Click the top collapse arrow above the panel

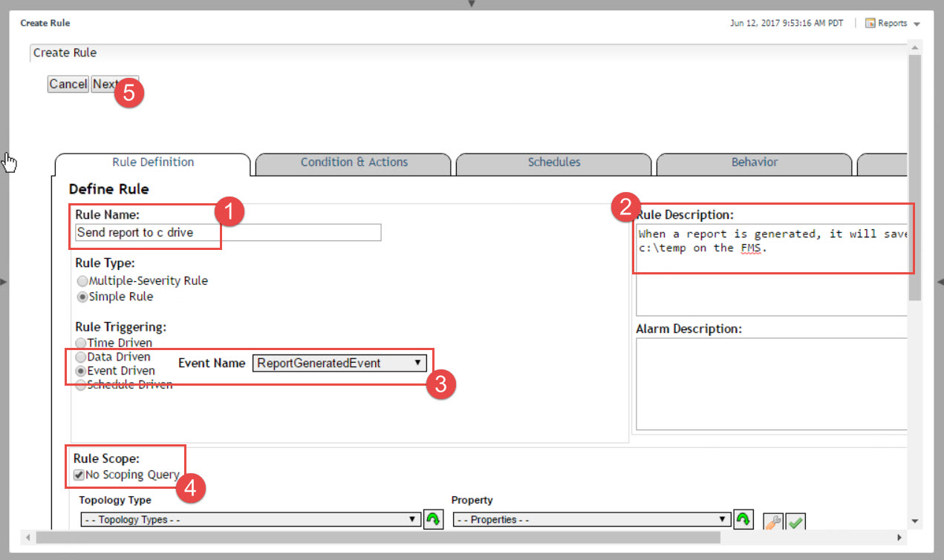(471, 4)
